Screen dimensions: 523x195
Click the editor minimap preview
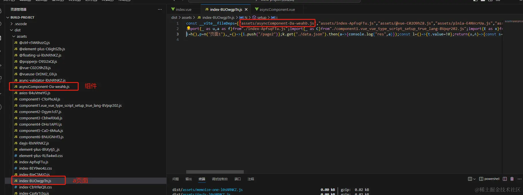[x=514, y=21]
